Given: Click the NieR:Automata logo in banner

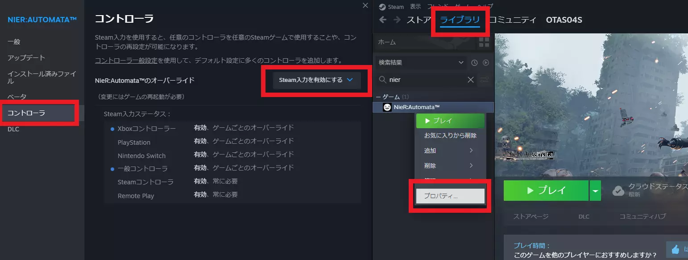Looking at the screenshot, I should tap(530, 155).
